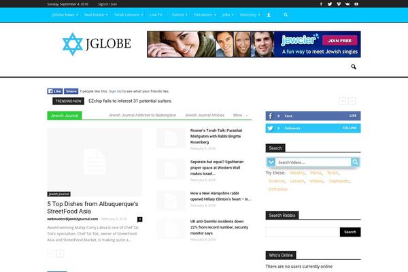
Task: Show next trending headline arrow
Action: (x=352, y=101)
